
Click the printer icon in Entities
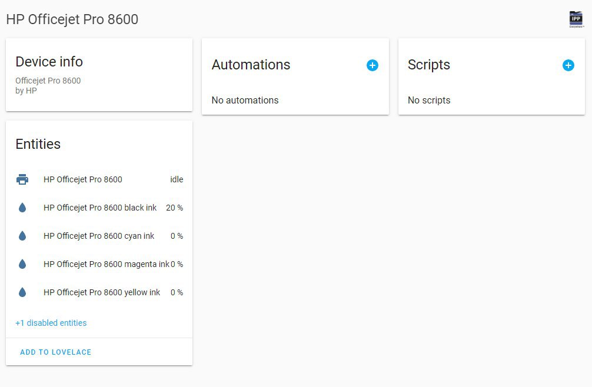coord(22,179)
